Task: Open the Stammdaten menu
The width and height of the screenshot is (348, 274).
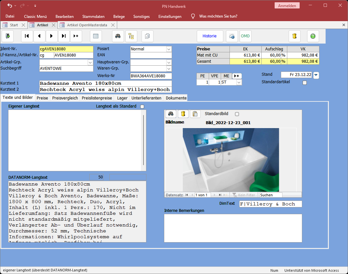Action: point(93,16)
